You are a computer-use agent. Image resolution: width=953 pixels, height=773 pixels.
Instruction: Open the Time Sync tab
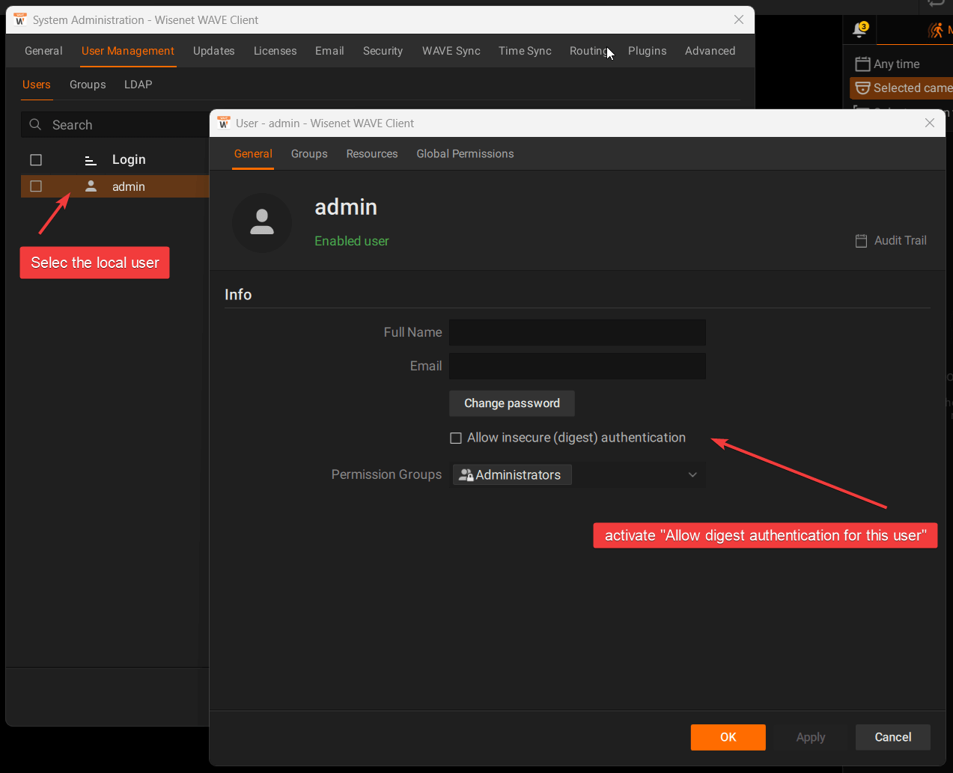point(525,51)
